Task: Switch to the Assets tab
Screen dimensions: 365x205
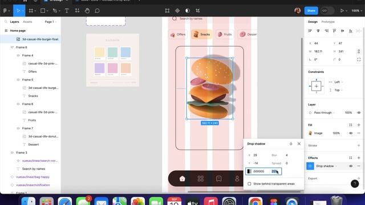Action: (x=27, y=22)
